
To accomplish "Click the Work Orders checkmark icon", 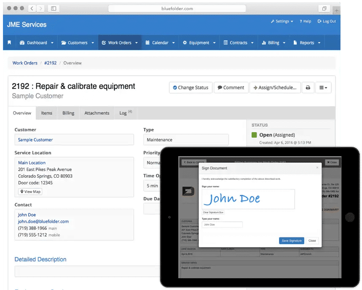I will (x=104, y=43).
